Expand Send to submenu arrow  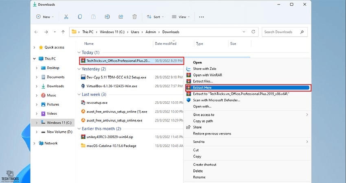[307, 142]
